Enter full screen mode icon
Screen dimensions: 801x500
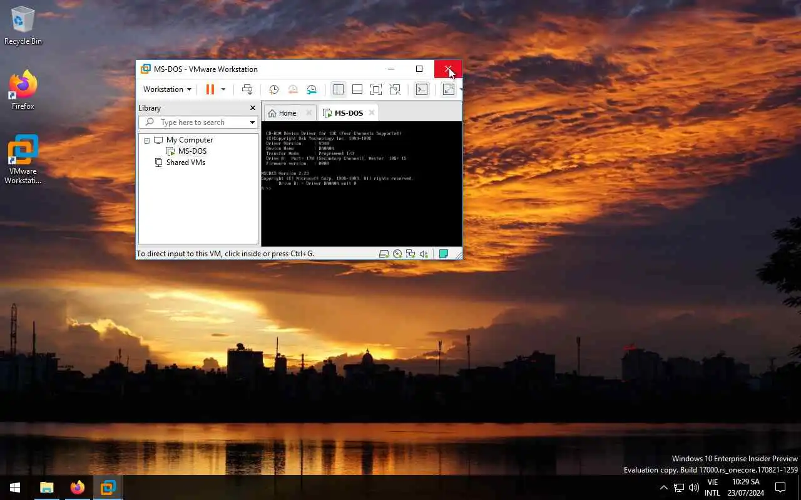376,89
